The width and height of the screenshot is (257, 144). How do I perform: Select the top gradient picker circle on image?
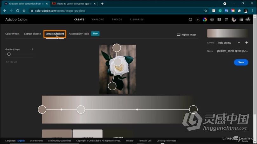[x=117, y=48]
